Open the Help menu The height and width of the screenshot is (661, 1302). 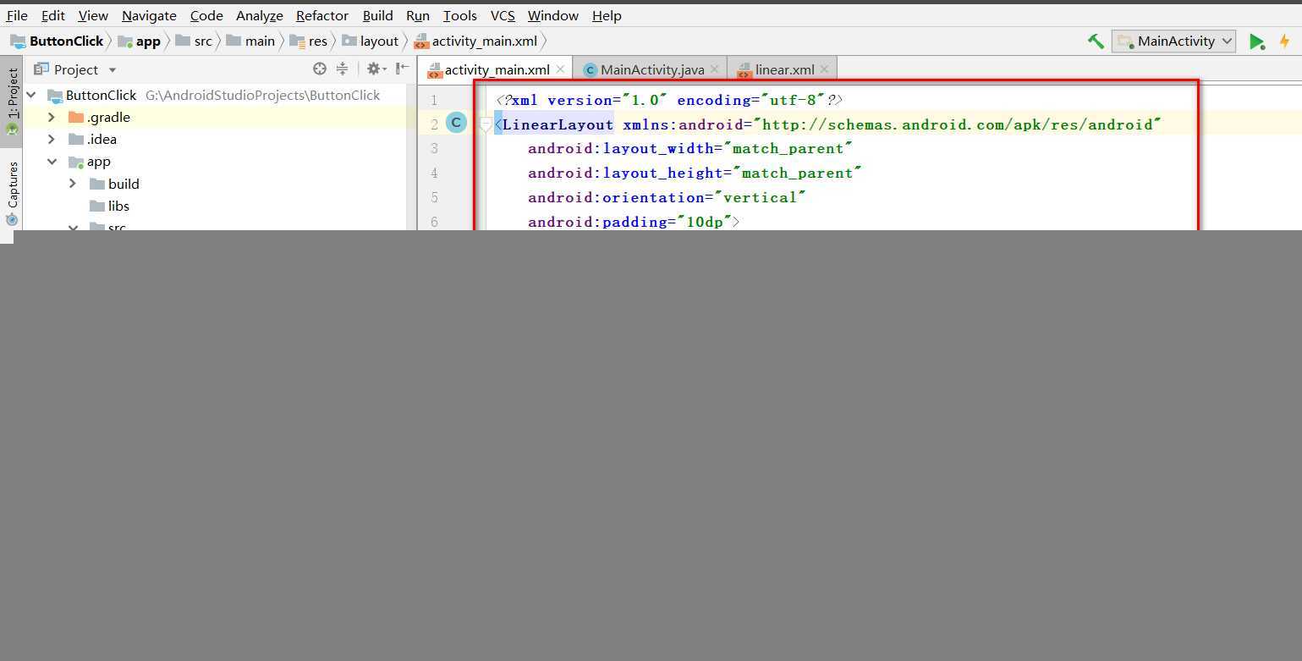[607, 15]
